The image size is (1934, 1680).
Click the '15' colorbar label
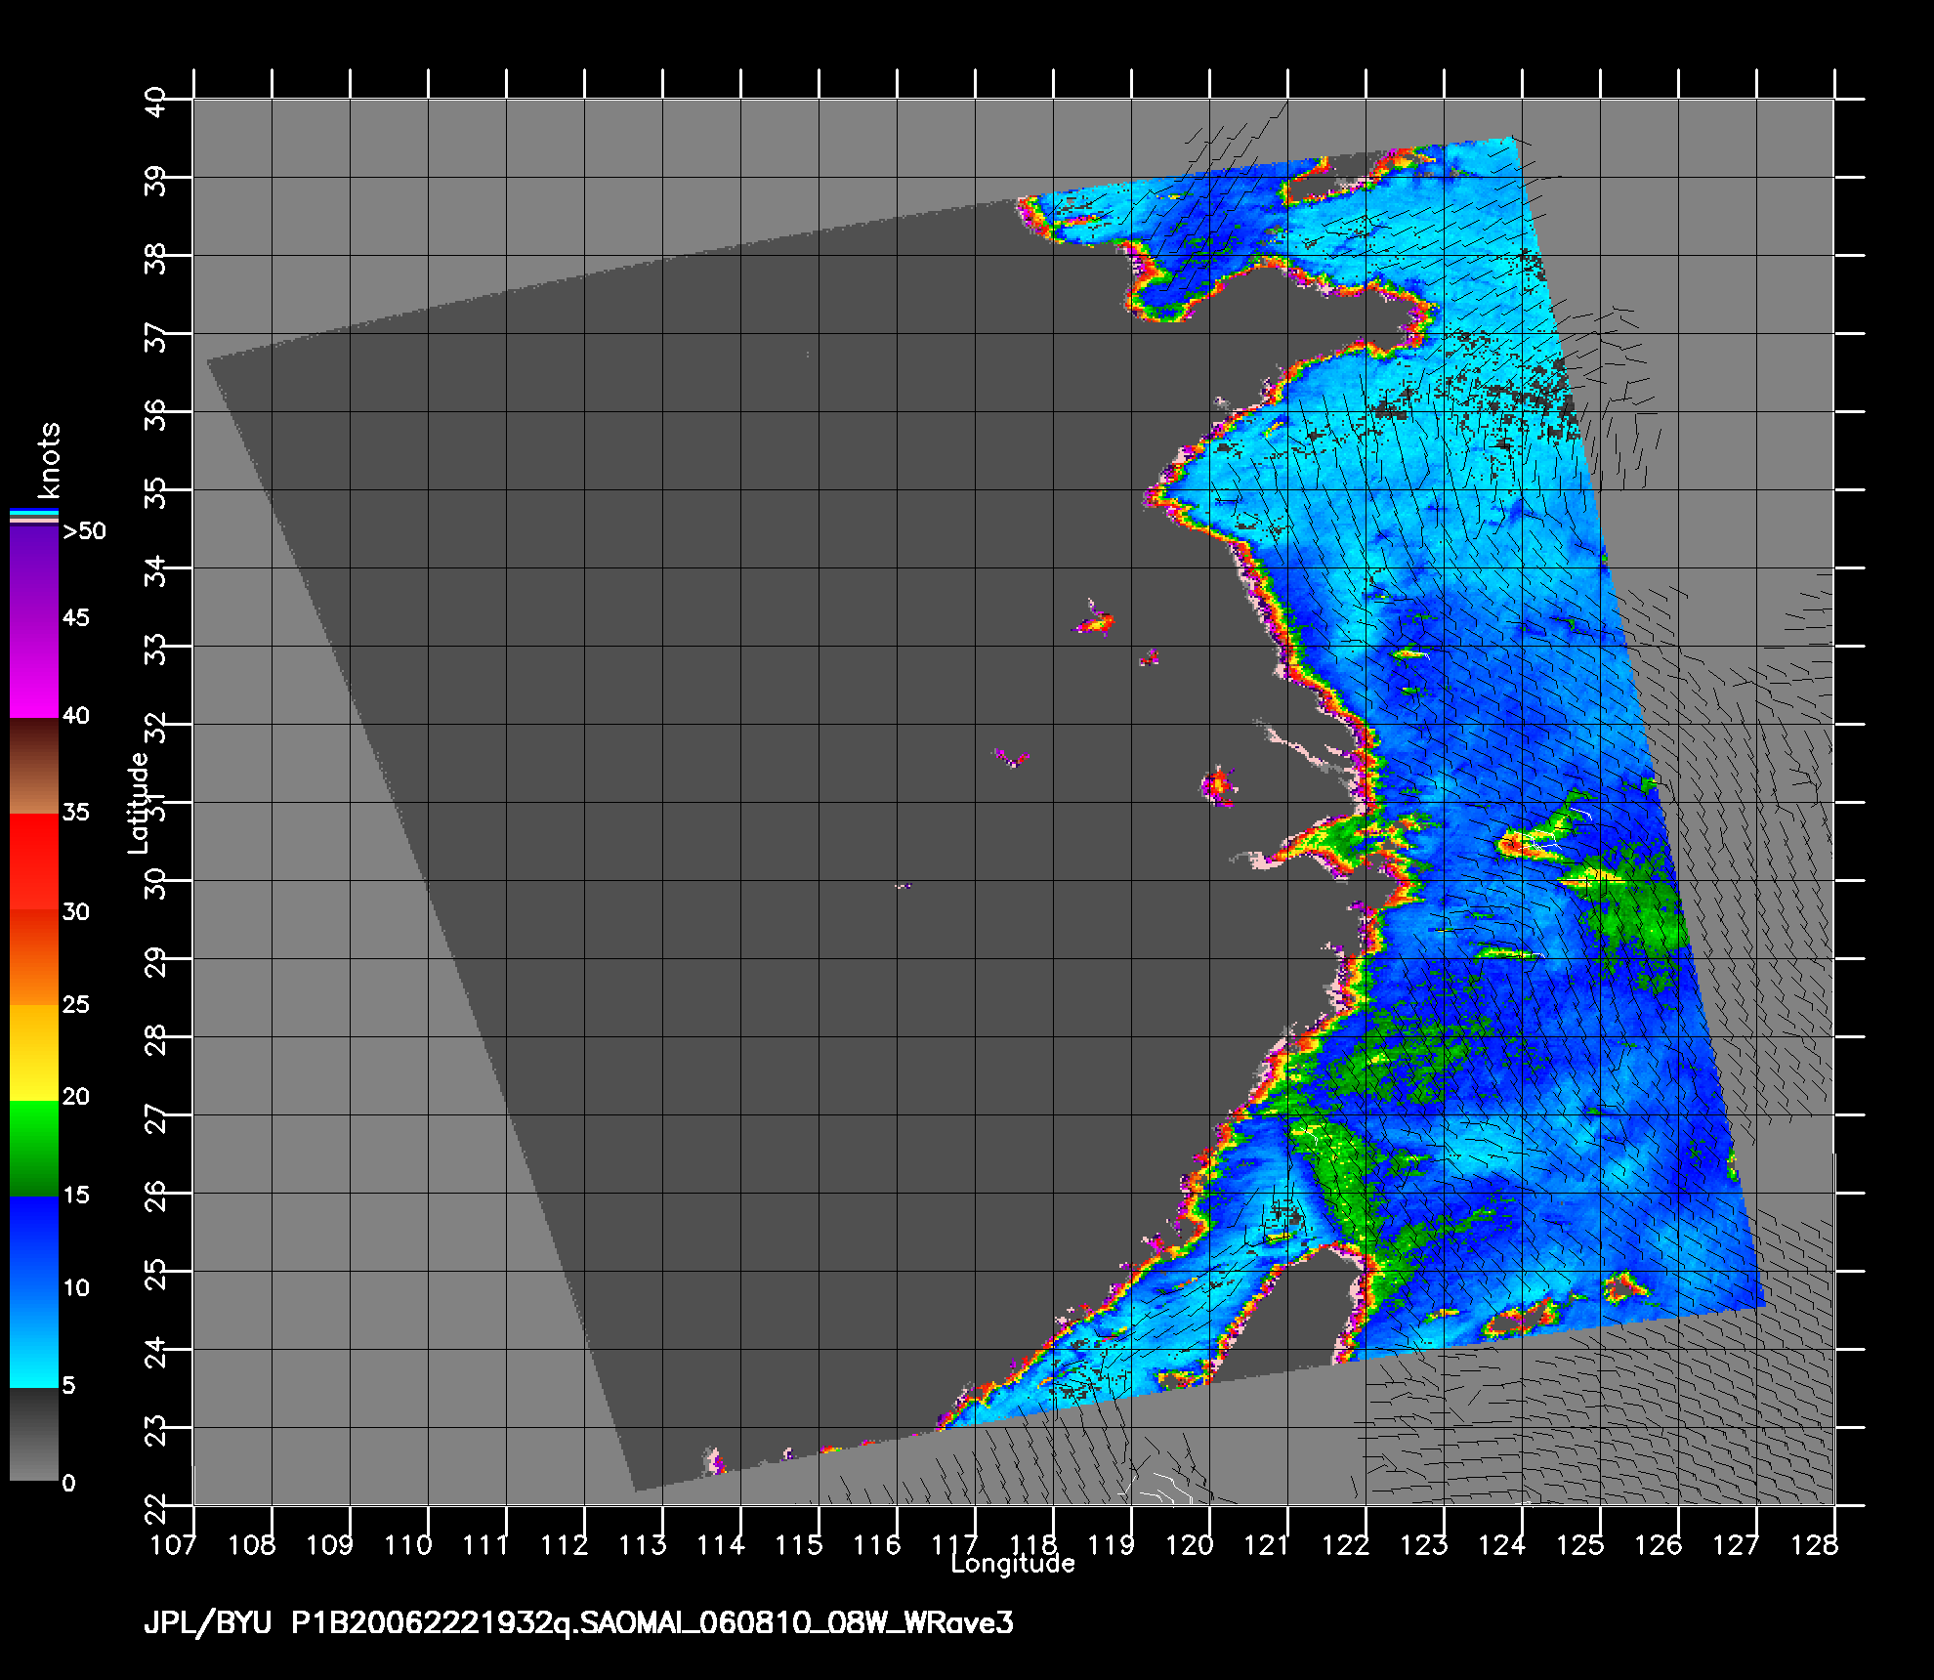click(75, 1195)
